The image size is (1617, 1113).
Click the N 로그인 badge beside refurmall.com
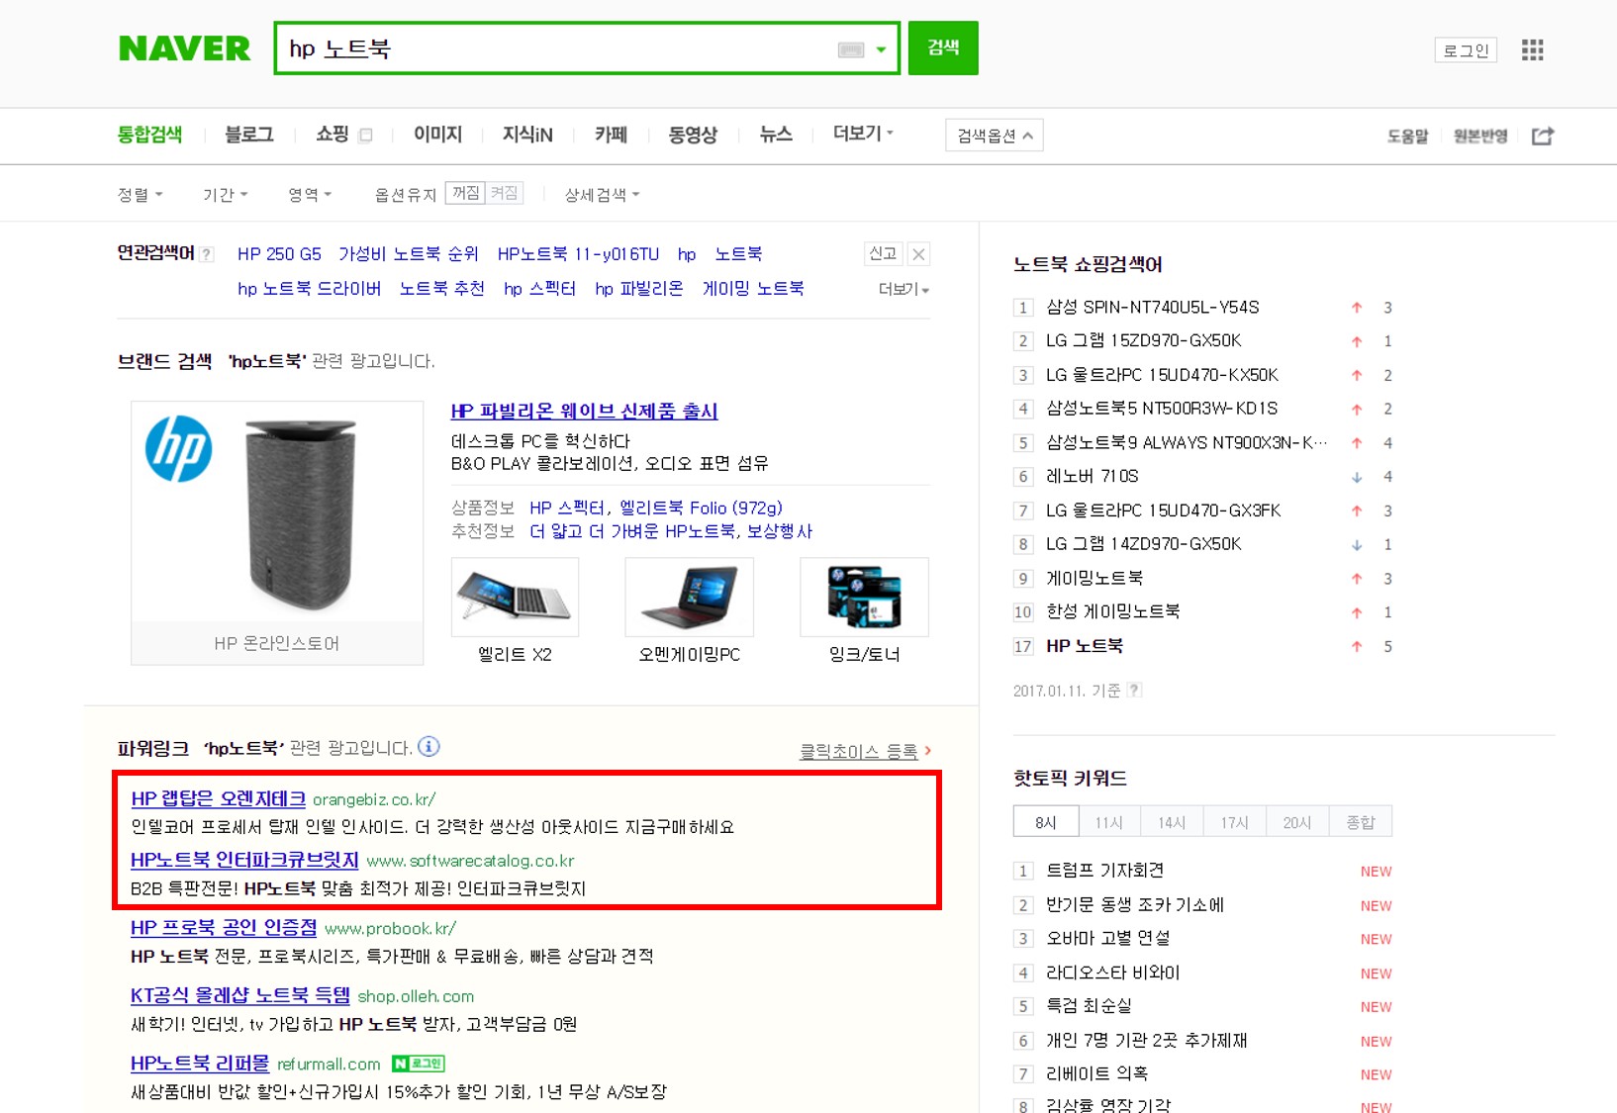tap(419, 1064)
